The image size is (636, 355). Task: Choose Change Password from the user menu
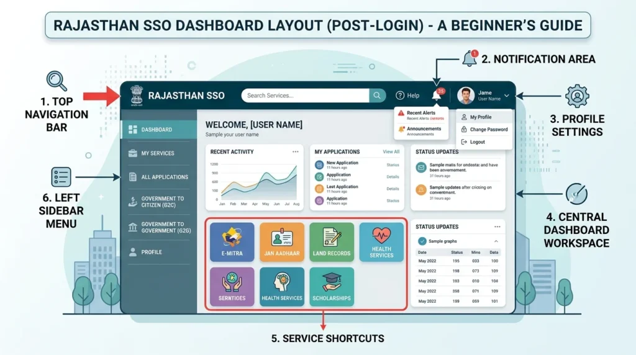(484, 130)
